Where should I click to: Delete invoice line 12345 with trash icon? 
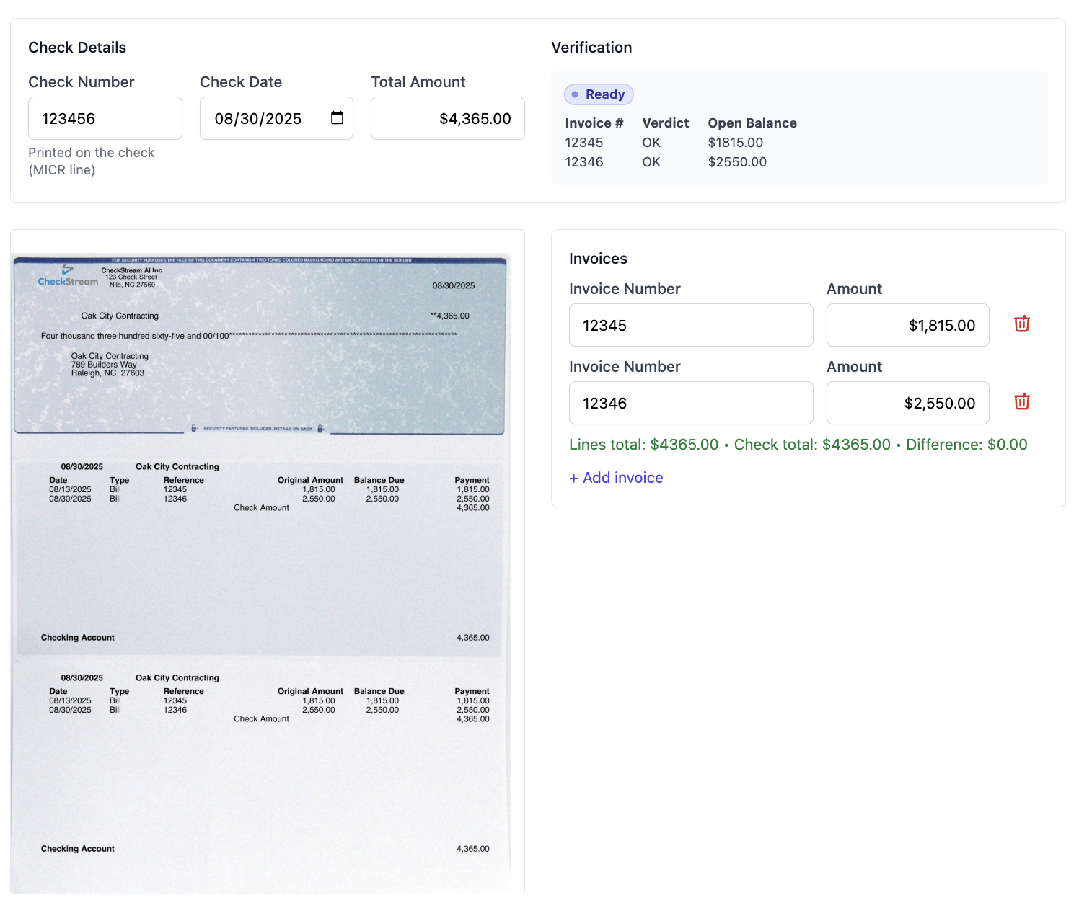(1021, 324)
